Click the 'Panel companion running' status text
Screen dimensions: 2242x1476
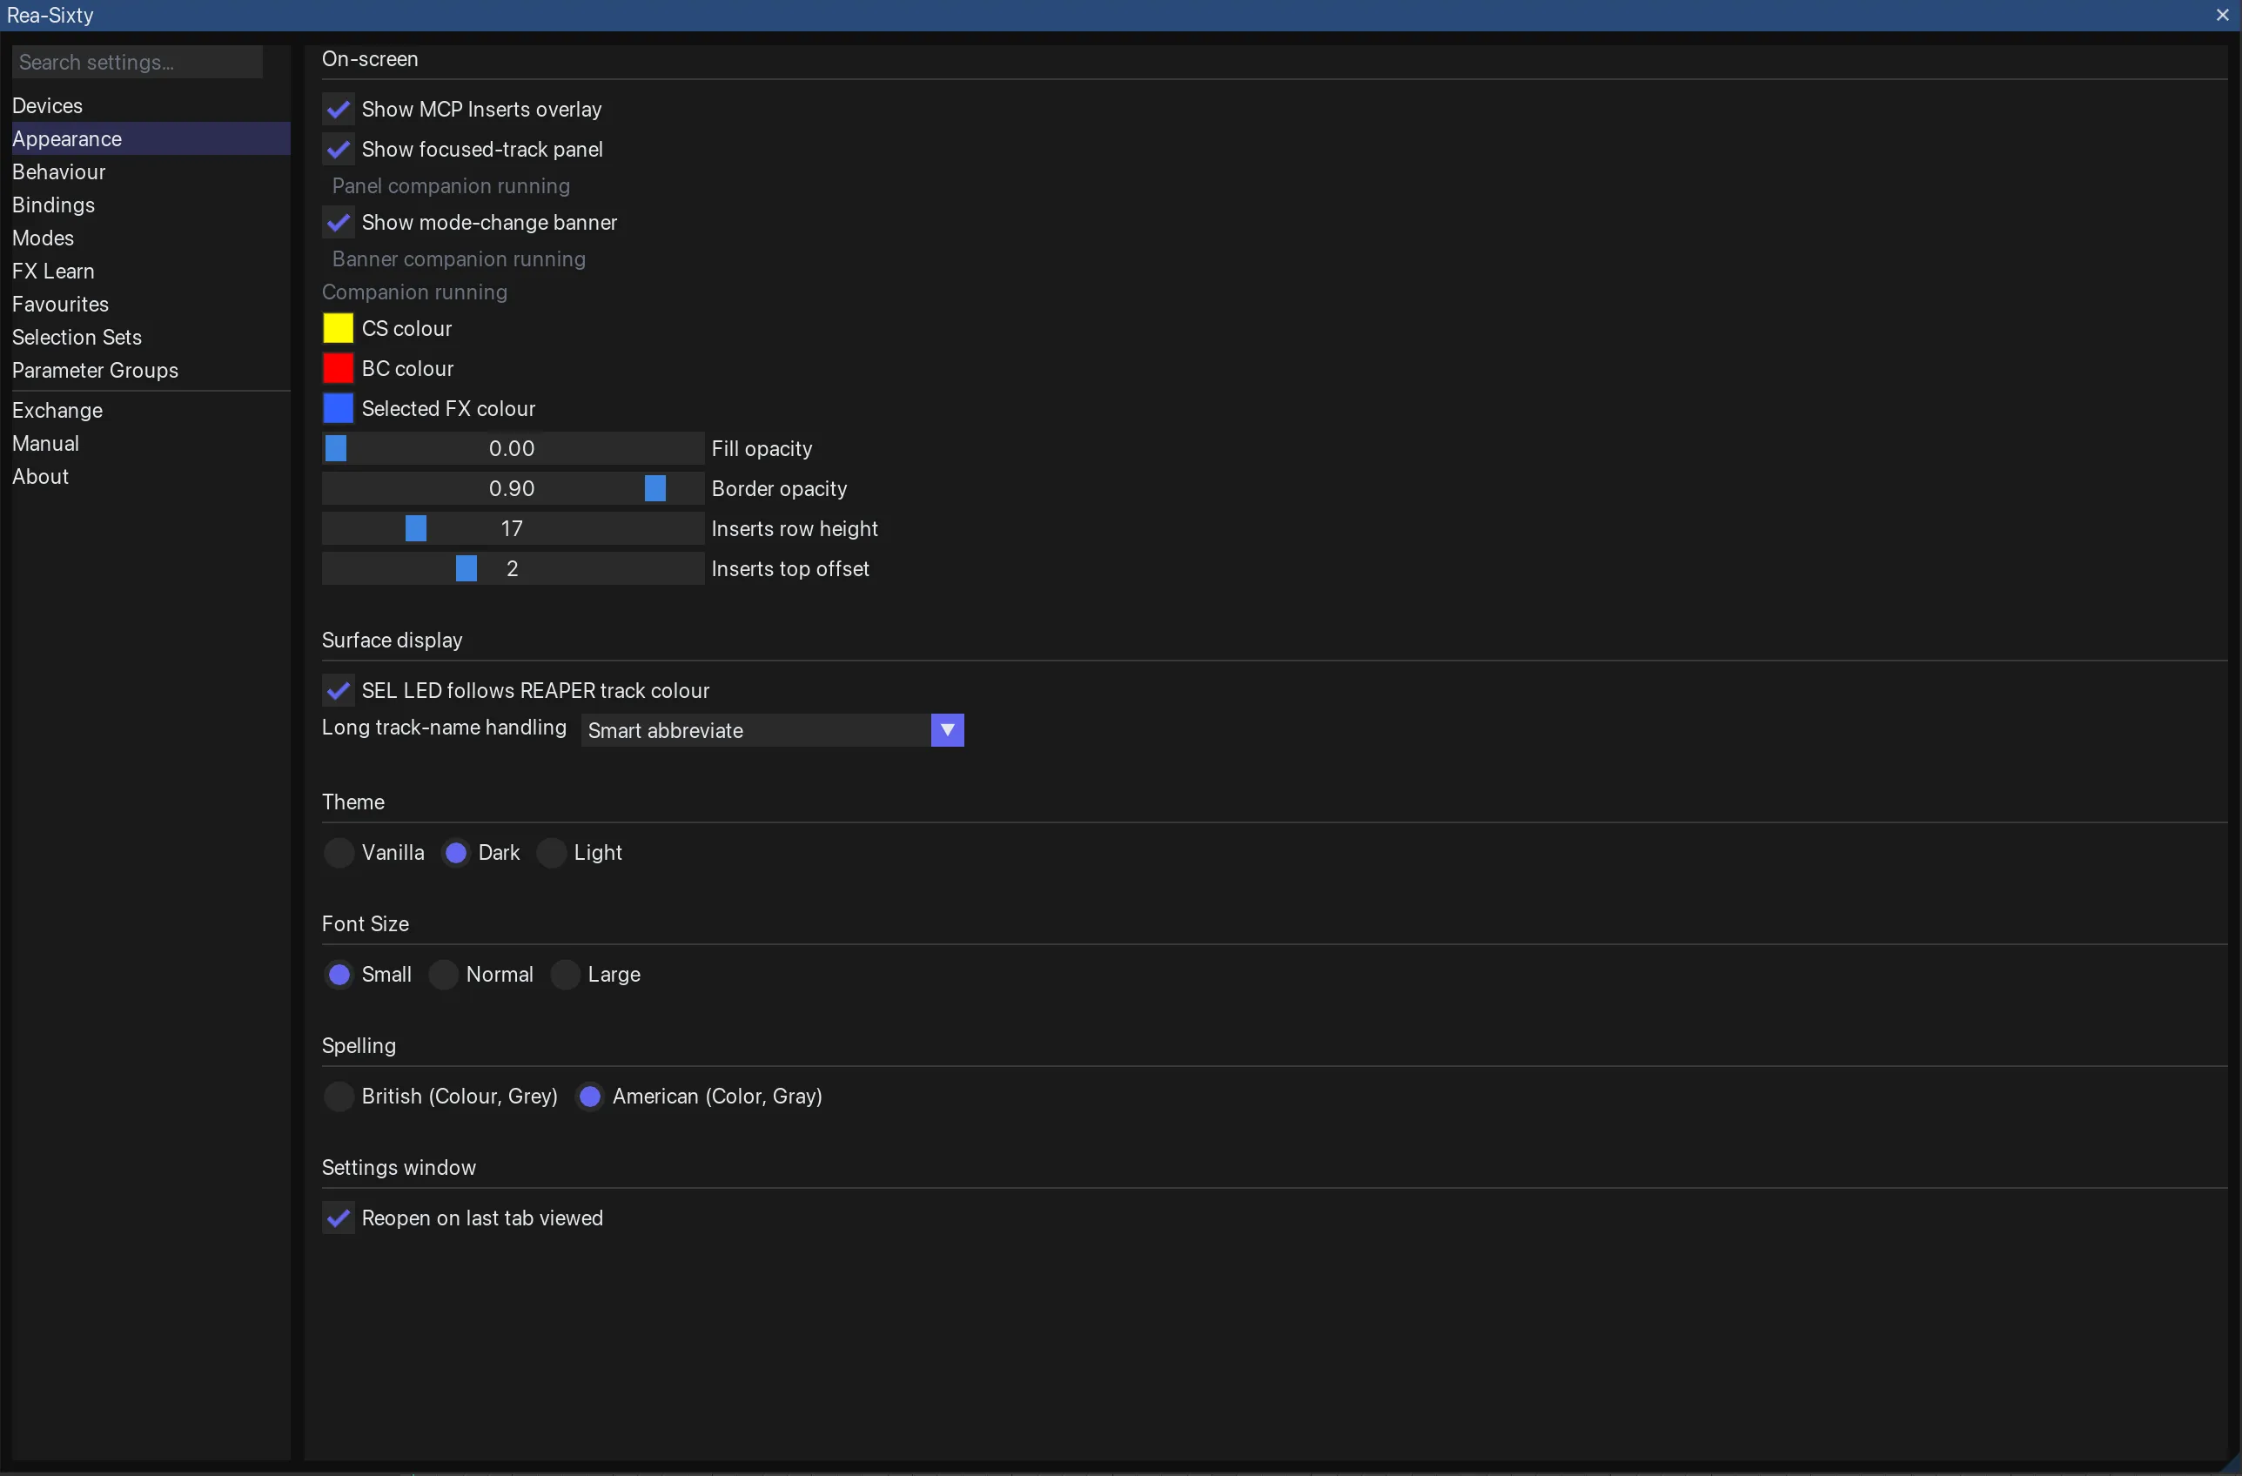point(451,185)
